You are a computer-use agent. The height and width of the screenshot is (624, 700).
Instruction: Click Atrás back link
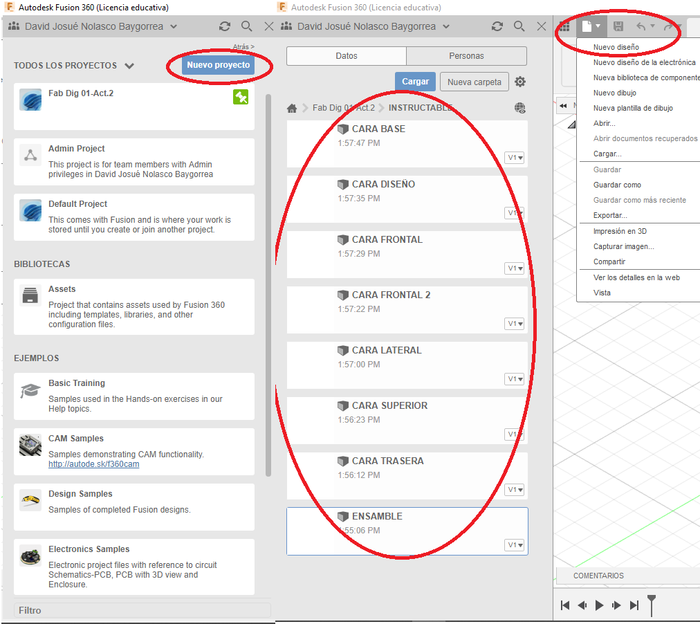(x=243, y=46)
